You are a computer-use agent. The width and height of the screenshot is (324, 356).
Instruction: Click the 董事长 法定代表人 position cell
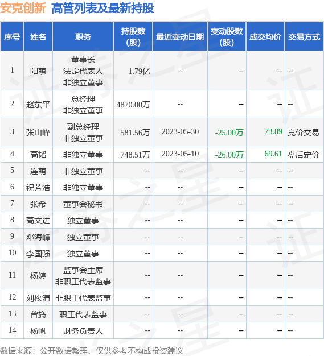point(83,71)
